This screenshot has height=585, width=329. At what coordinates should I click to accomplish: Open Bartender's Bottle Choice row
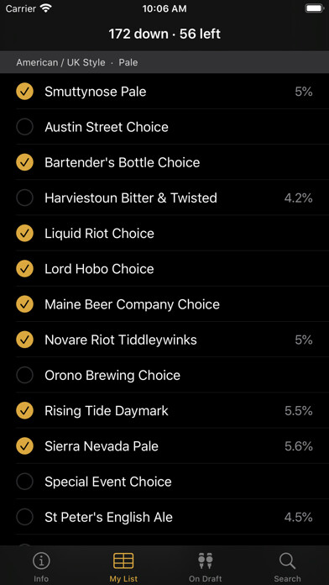pyautogui.click(x=164, y=162)
